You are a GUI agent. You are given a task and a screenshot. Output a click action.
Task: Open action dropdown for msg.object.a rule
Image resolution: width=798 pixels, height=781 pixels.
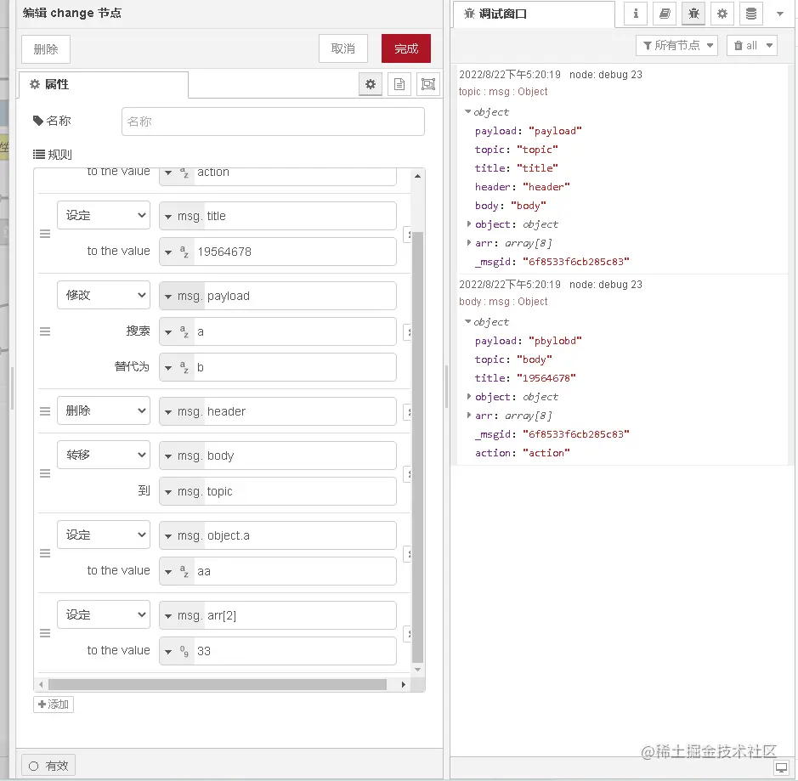click(x=104, y=535)
